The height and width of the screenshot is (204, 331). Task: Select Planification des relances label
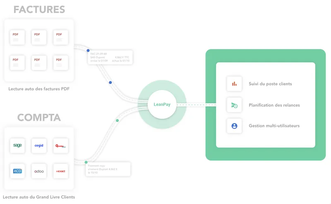(274, 105)
